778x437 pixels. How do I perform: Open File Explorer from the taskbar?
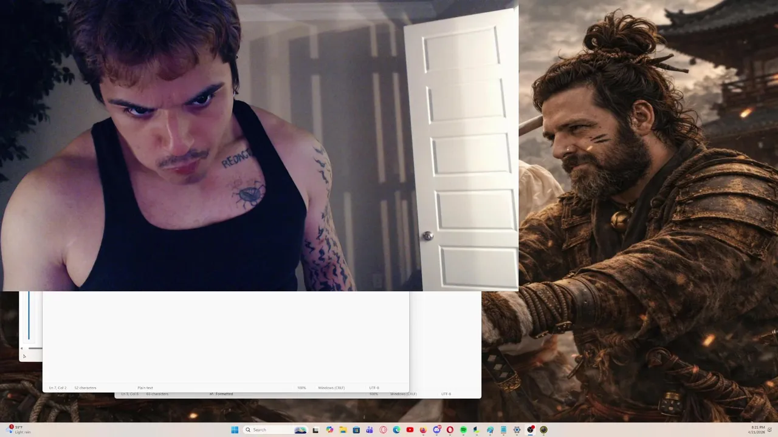click(x=343, y=430)
